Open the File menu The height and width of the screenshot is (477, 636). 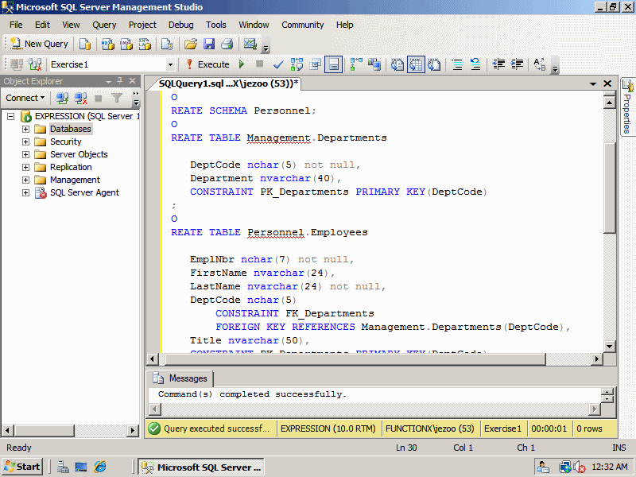(x=16, y=25)
